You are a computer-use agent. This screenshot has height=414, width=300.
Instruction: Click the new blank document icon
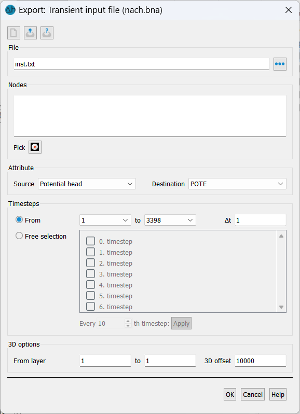click(x=13, y=33)
